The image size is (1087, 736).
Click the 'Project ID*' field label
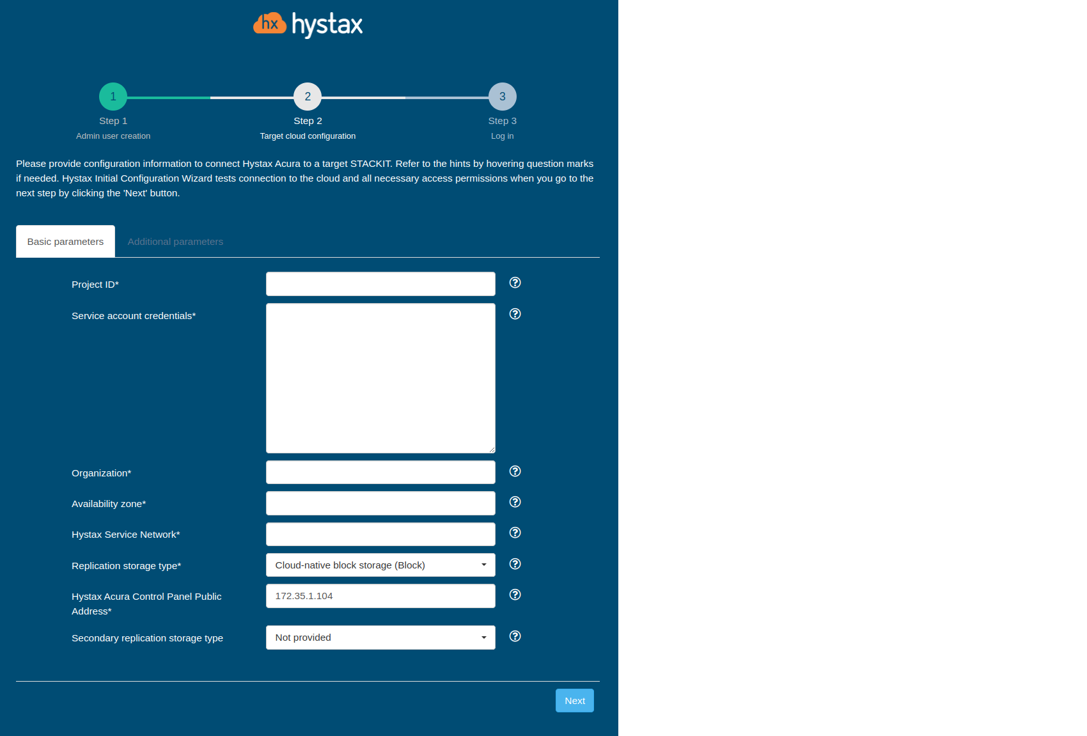pyautogui.click(x=95, y=285)
